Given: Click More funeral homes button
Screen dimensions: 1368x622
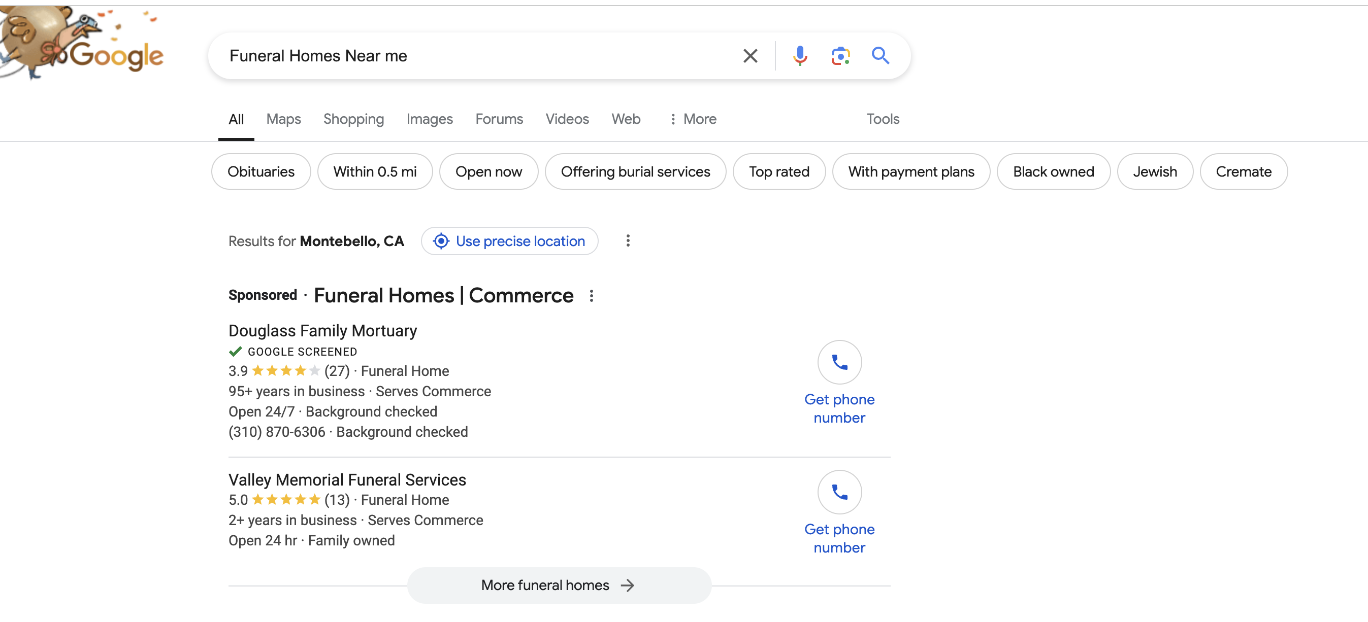Looking at the screenshot, I should point(559,585).
